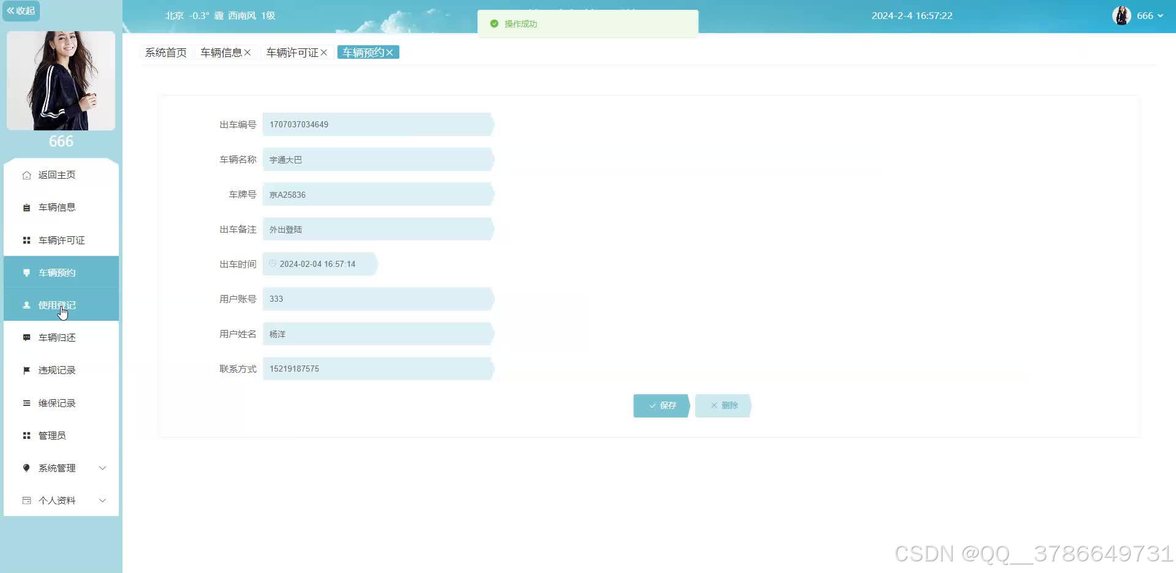Click the grid icon beside 管理员

coord(26,435)
